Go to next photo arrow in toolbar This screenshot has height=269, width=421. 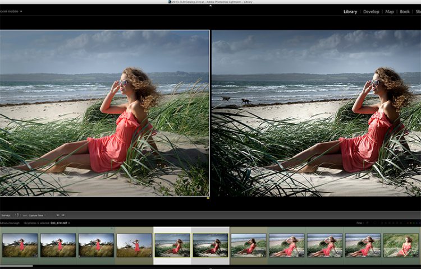tap(63, 215)
